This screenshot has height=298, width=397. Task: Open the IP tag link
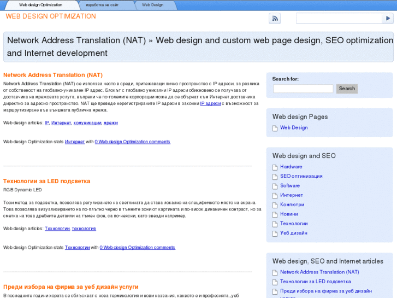click(x=47, y=122)
